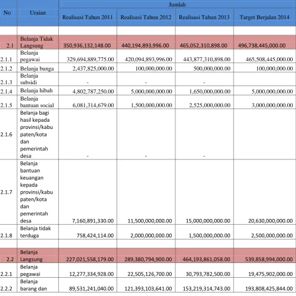The height and width of the screenshot is (296, 296).
Task: Select value 2,500,000,000.00
Action: click(x=272, y=235)
